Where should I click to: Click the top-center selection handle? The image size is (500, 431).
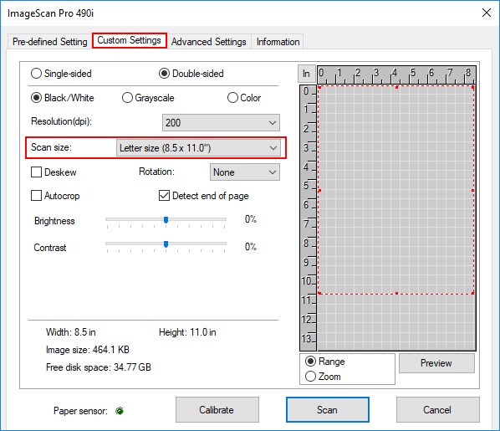tap(396, 87)
